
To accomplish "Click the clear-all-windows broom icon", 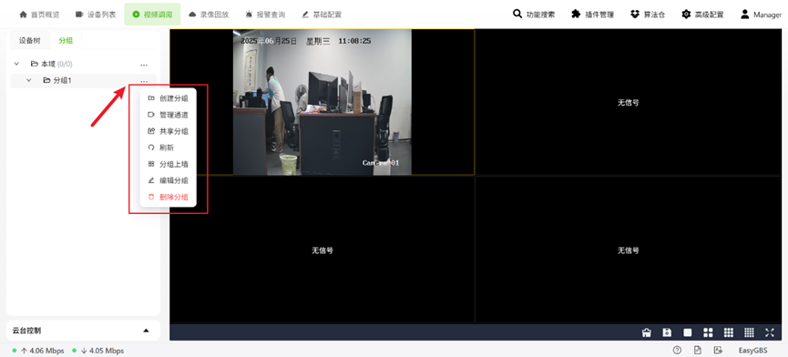I will (647, 332).
